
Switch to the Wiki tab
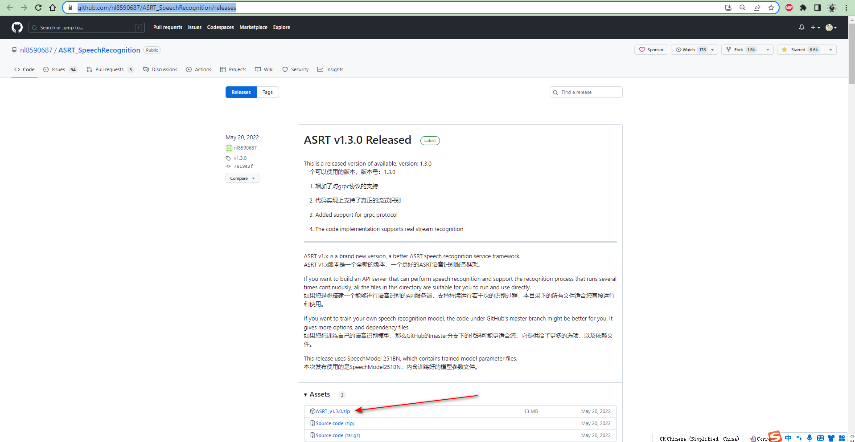click(x=264, y=70)
